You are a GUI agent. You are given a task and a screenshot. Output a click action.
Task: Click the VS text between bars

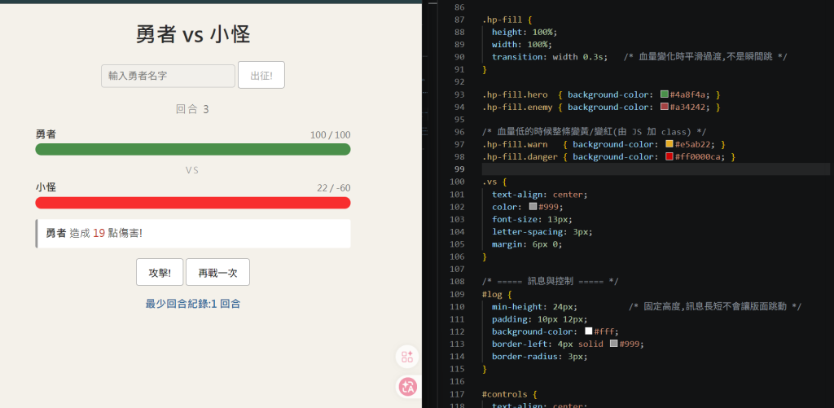coord(192,170)
